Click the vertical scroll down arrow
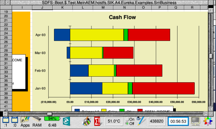This screenshot has width=216, height=129. pos(211,109)
